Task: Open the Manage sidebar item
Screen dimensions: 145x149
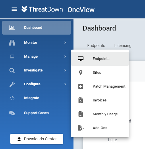Action: [36, 56]
